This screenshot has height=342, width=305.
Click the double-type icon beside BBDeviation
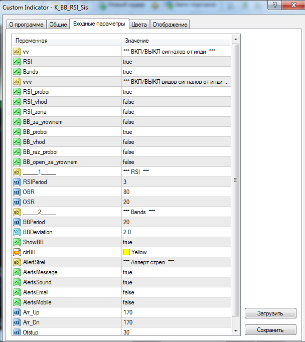[x=17, y=232]
